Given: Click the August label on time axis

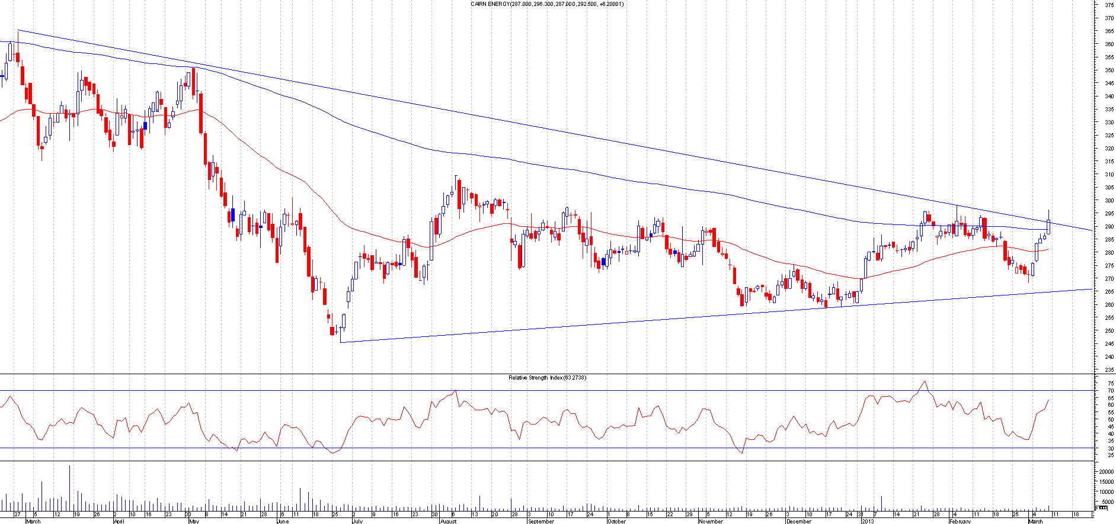Looking at the screenshot, I should click(x=448, y=522).
